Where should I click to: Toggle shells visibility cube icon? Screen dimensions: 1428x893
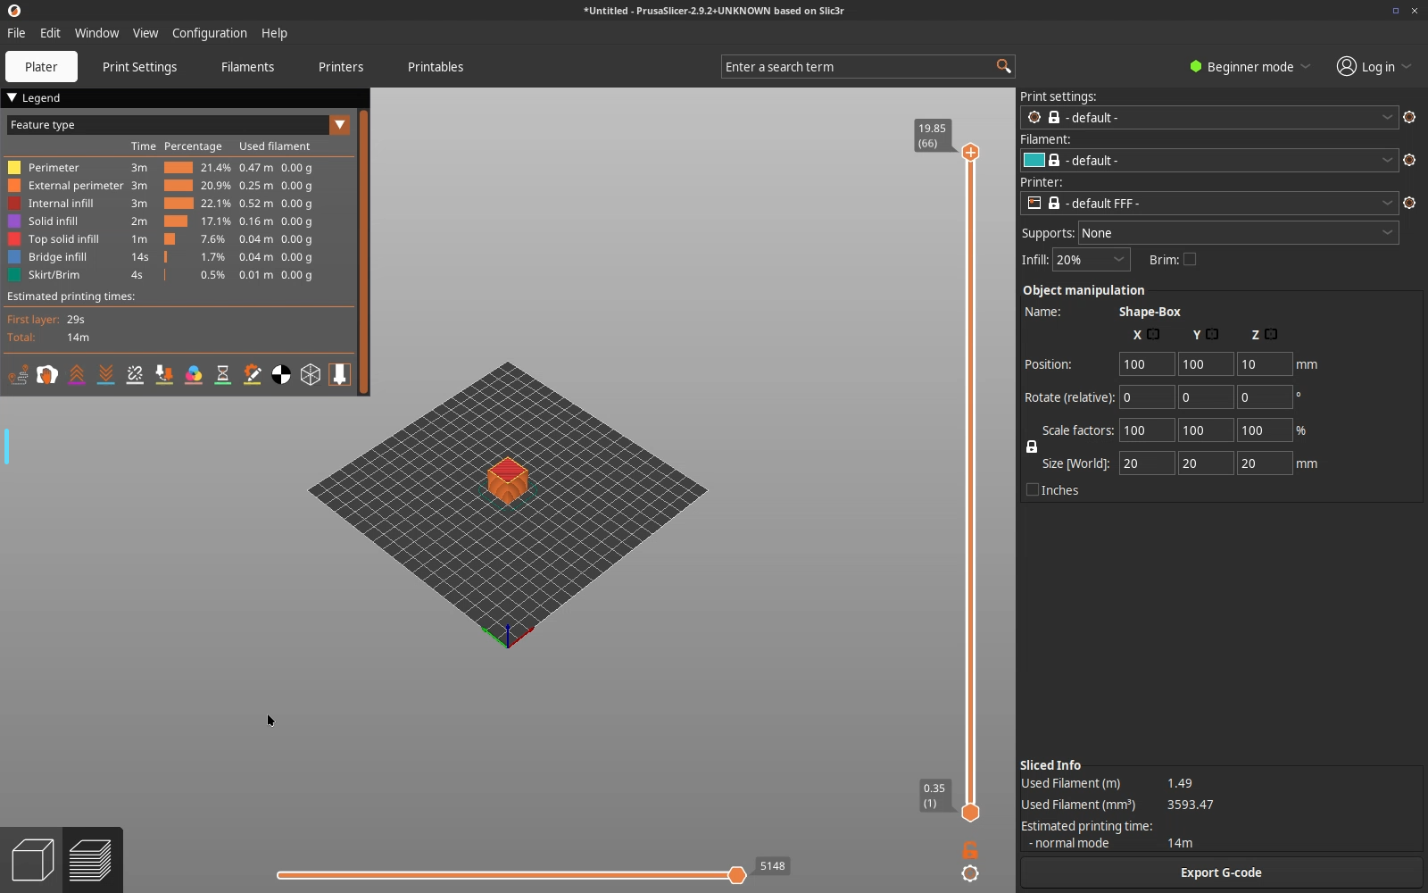(311, 375)
